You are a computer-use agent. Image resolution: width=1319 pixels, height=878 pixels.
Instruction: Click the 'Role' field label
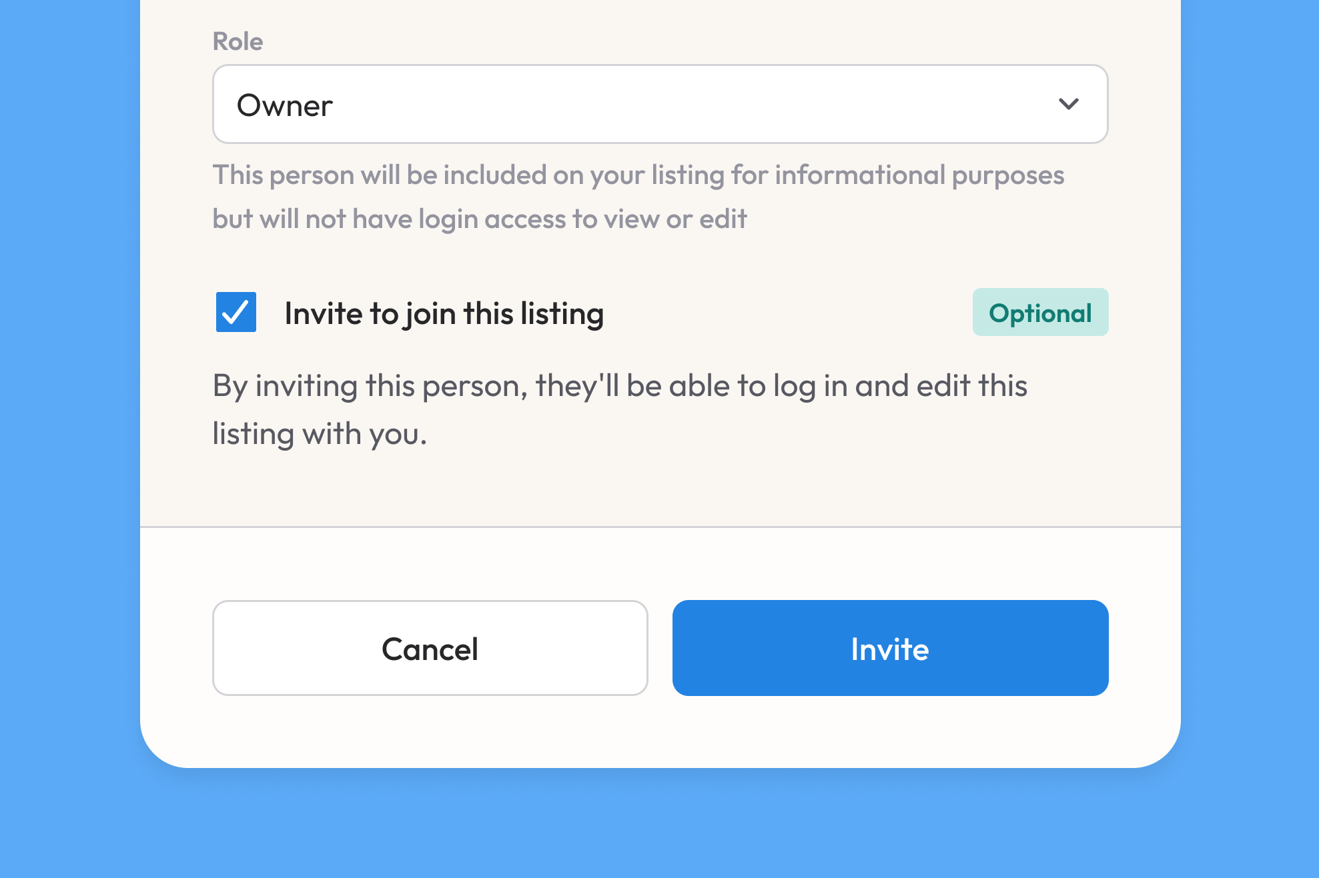tap(238, 41)
